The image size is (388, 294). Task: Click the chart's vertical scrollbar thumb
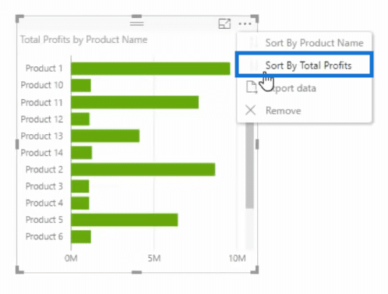249,165
